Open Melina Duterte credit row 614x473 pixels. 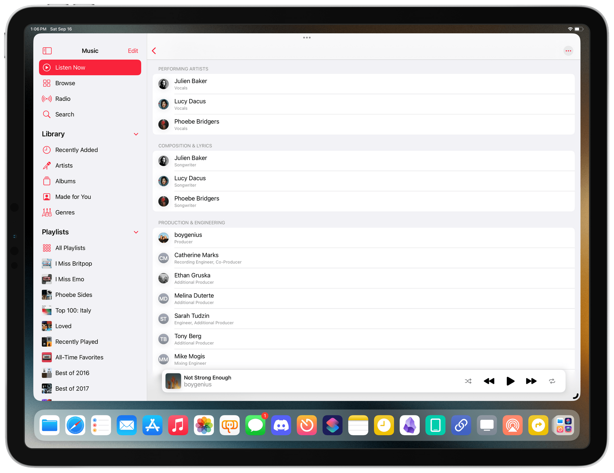tap(364, 299)
